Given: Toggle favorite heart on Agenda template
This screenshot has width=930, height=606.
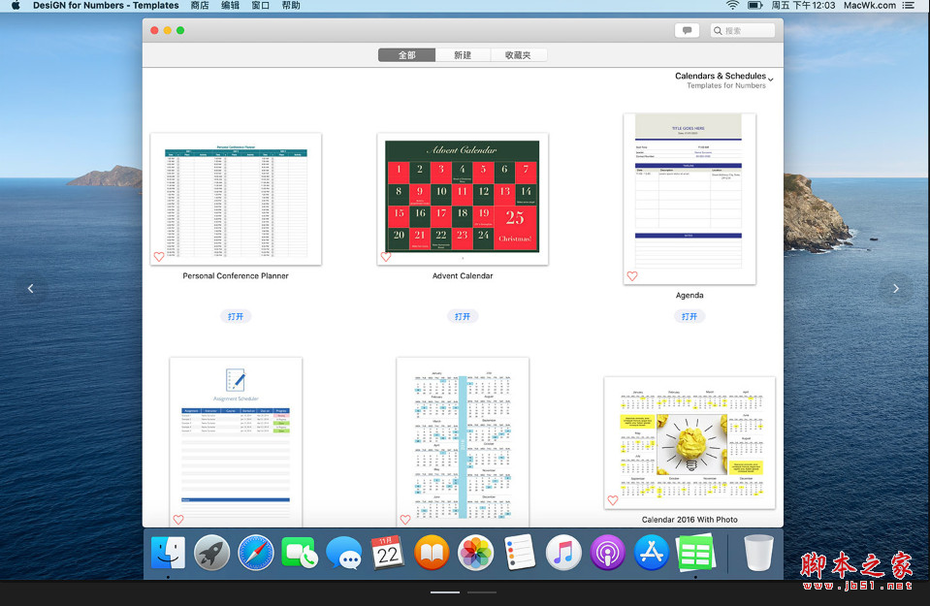Looking at the screenshot, I should pos(632,276).
